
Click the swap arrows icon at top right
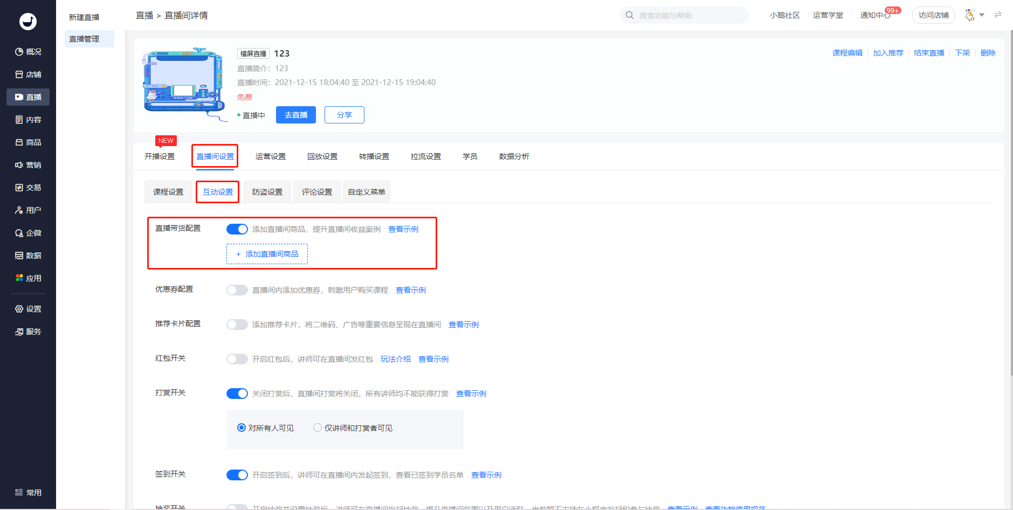click(x=998, y=15)
